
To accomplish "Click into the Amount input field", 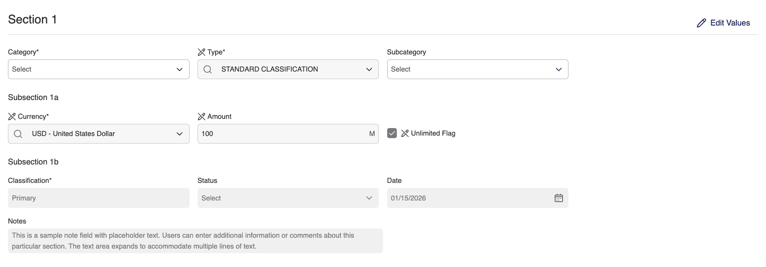I will click(280, 134).
